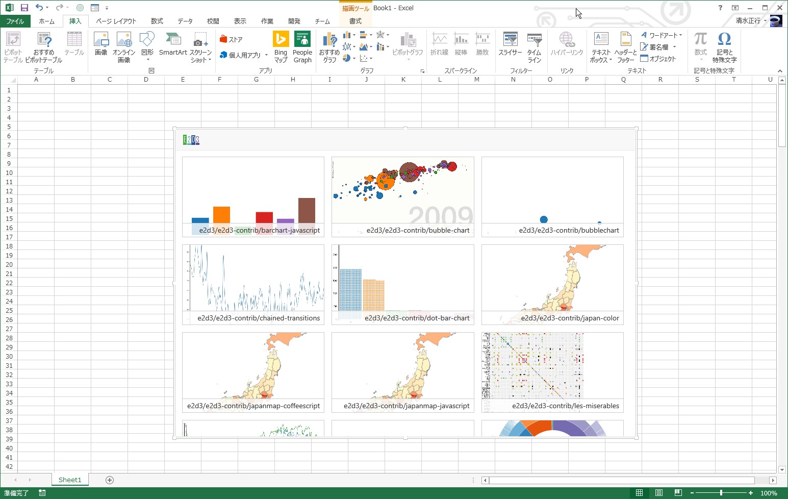The height and width of the screenshot is (499, 788).
Task: Open テキストボックス dropdown
Action: tap(601, 47)
